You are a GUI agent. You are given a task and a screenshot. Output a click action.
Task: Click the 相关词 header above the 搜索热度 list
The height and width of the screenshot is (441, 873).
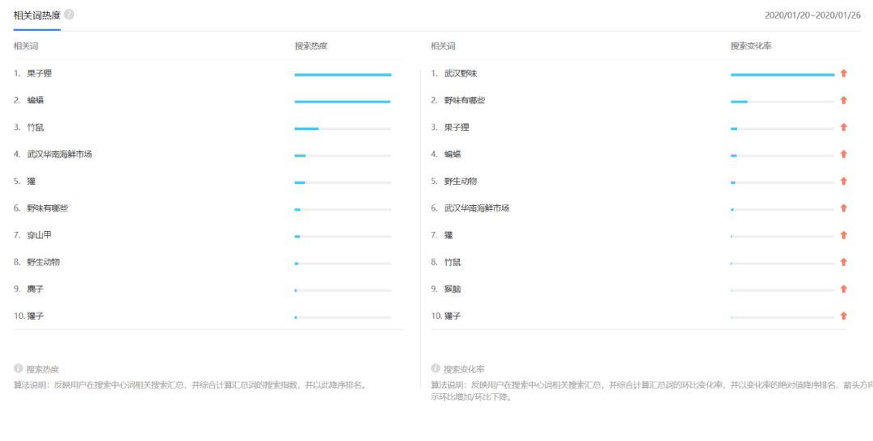26,46
